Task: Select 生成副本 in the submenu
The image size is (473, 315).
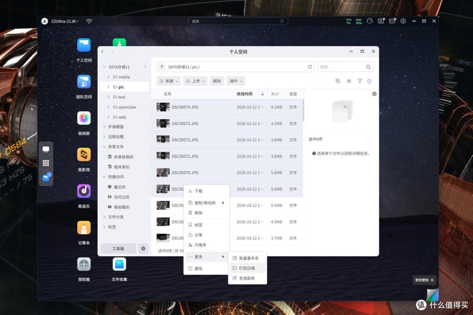Action: 247,278
